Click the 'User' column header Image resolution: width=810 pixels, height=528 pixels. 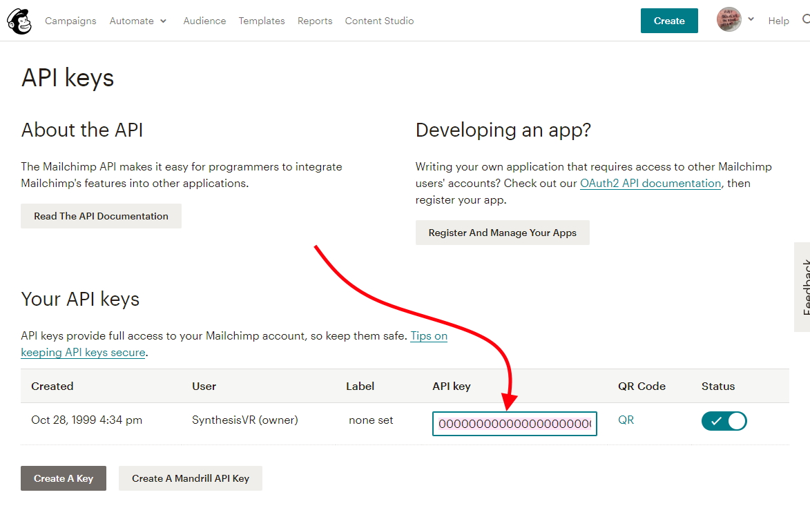coord(204,386)
